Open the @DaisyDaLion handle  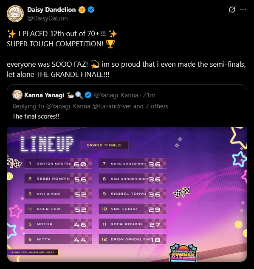point(48,18)
